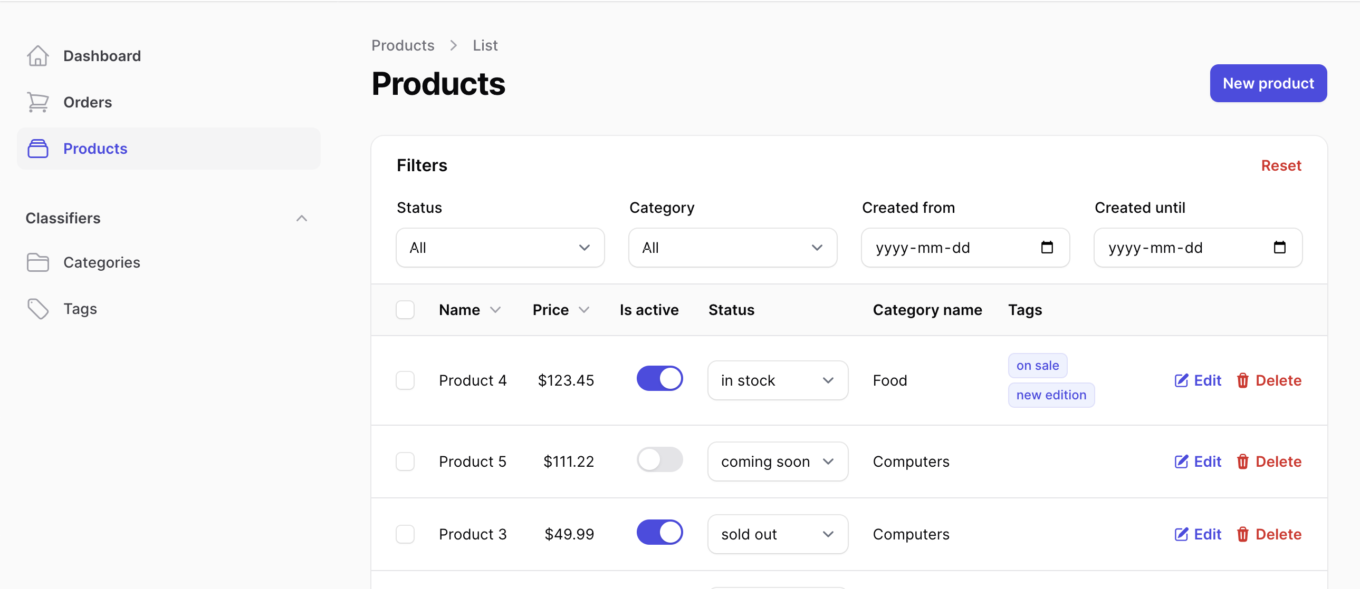The height and width of the screenshot is (589, 1360).
Task: Open the Category filter dropdown
Action: click(732, 248)
